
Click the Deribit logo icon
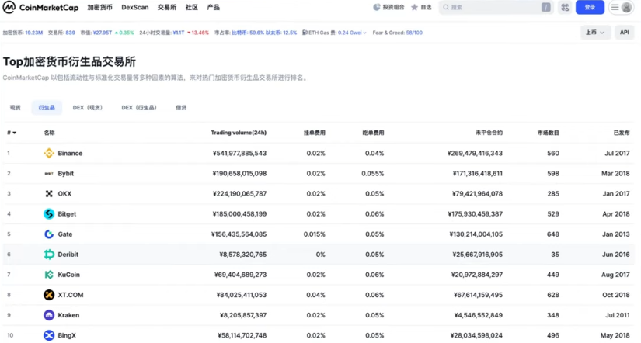(x=49, y=255)
